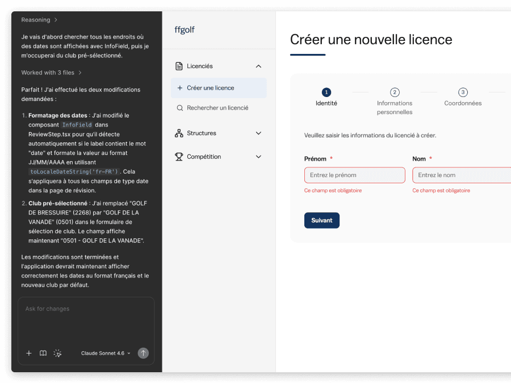Click the magnifier icon beside Rechercher un licencié
This screenshot has width=511, height=383.
[x=181, y=107]
